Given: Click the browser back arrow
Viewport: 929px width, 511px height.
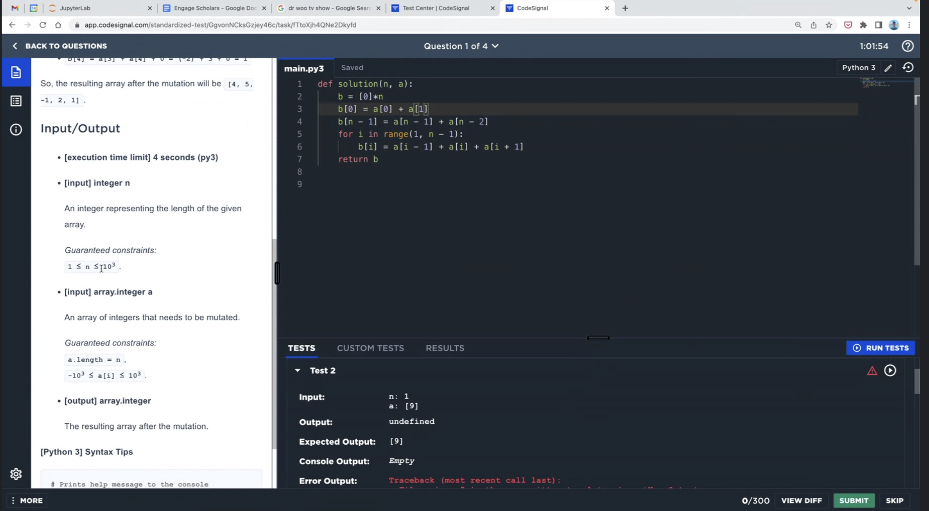Looking at the screenshot, I should 12,25.
